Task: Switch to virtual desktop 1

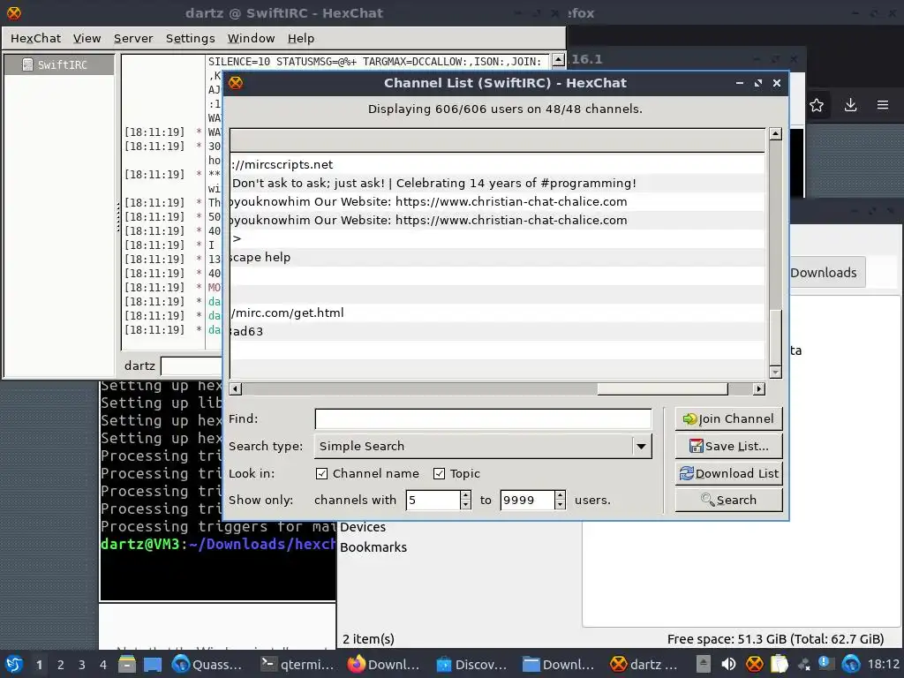Action: click(x=39, y=665)
